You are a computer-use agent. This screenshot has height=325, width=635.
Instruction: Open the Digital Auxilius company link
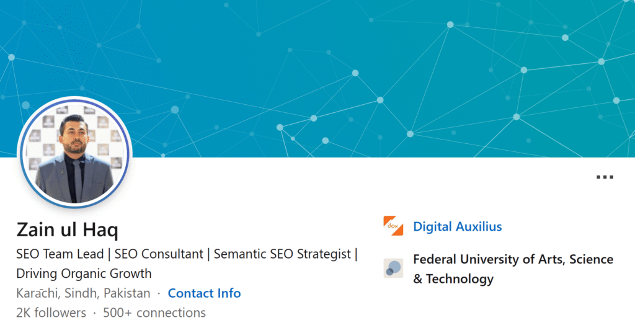pos(457,226)
